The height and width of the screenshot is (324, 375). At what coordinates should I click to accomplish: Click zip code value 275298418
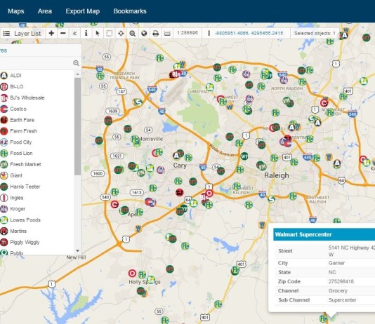[x=341, y=281]
